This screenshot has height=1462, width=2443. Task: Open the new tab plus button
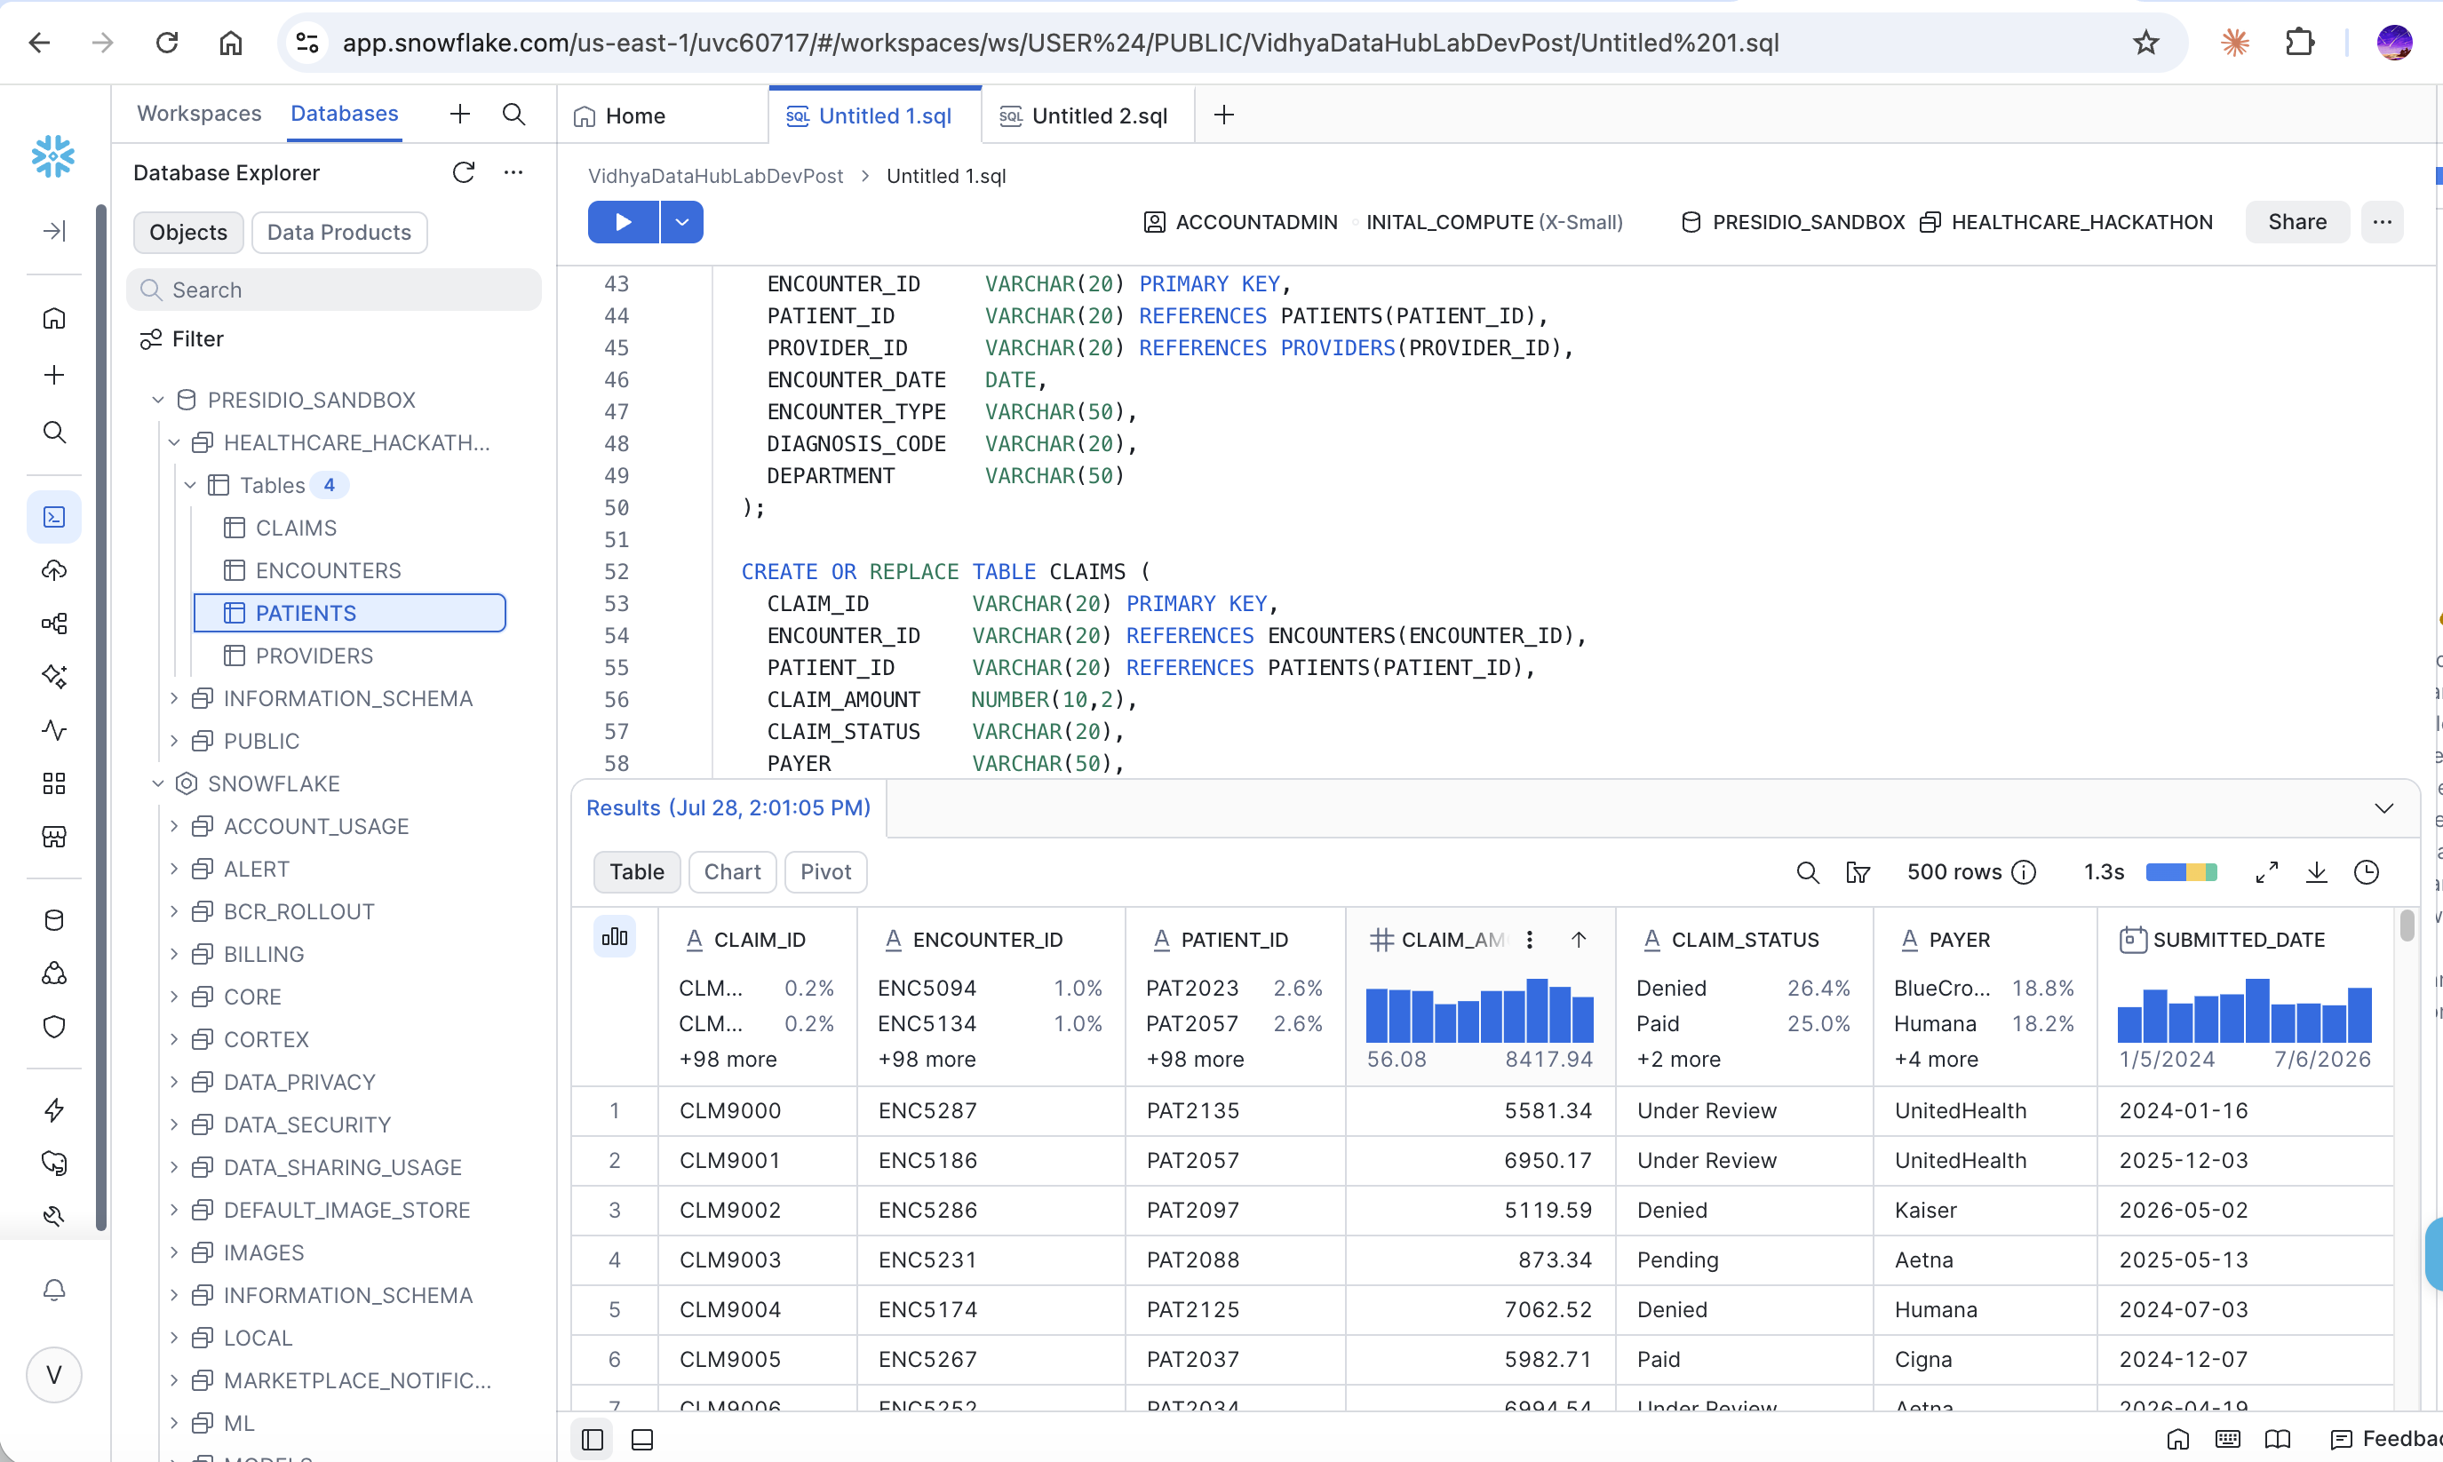click(1223, 115)
